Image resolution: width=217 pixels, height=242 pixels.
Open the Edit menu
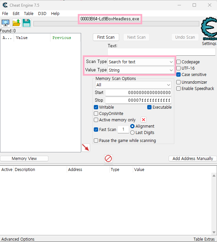point(16,14)
